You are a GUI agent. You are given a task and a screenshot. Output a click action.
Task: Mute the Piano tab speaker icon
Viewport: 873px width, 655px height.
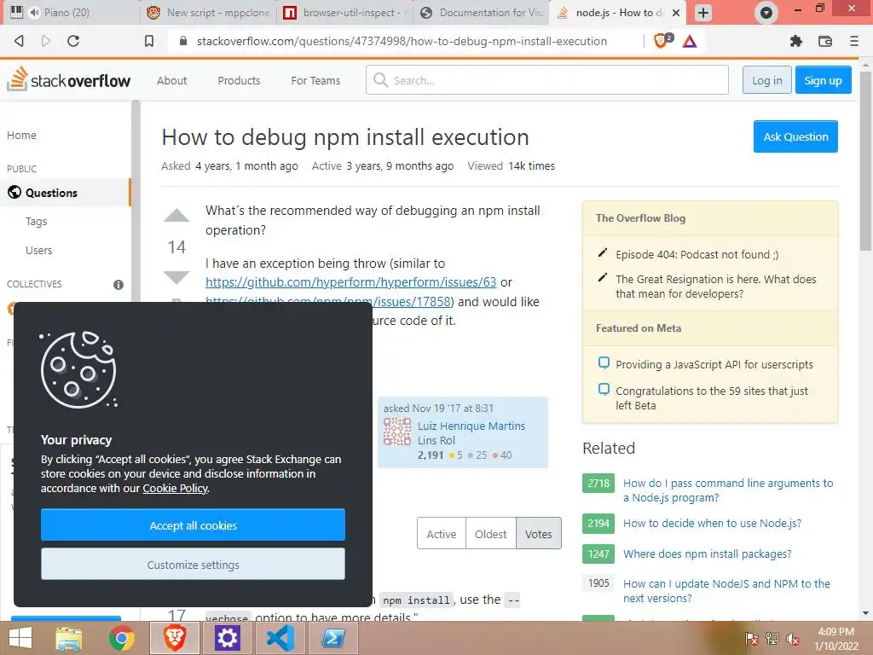tap(34, 12)
